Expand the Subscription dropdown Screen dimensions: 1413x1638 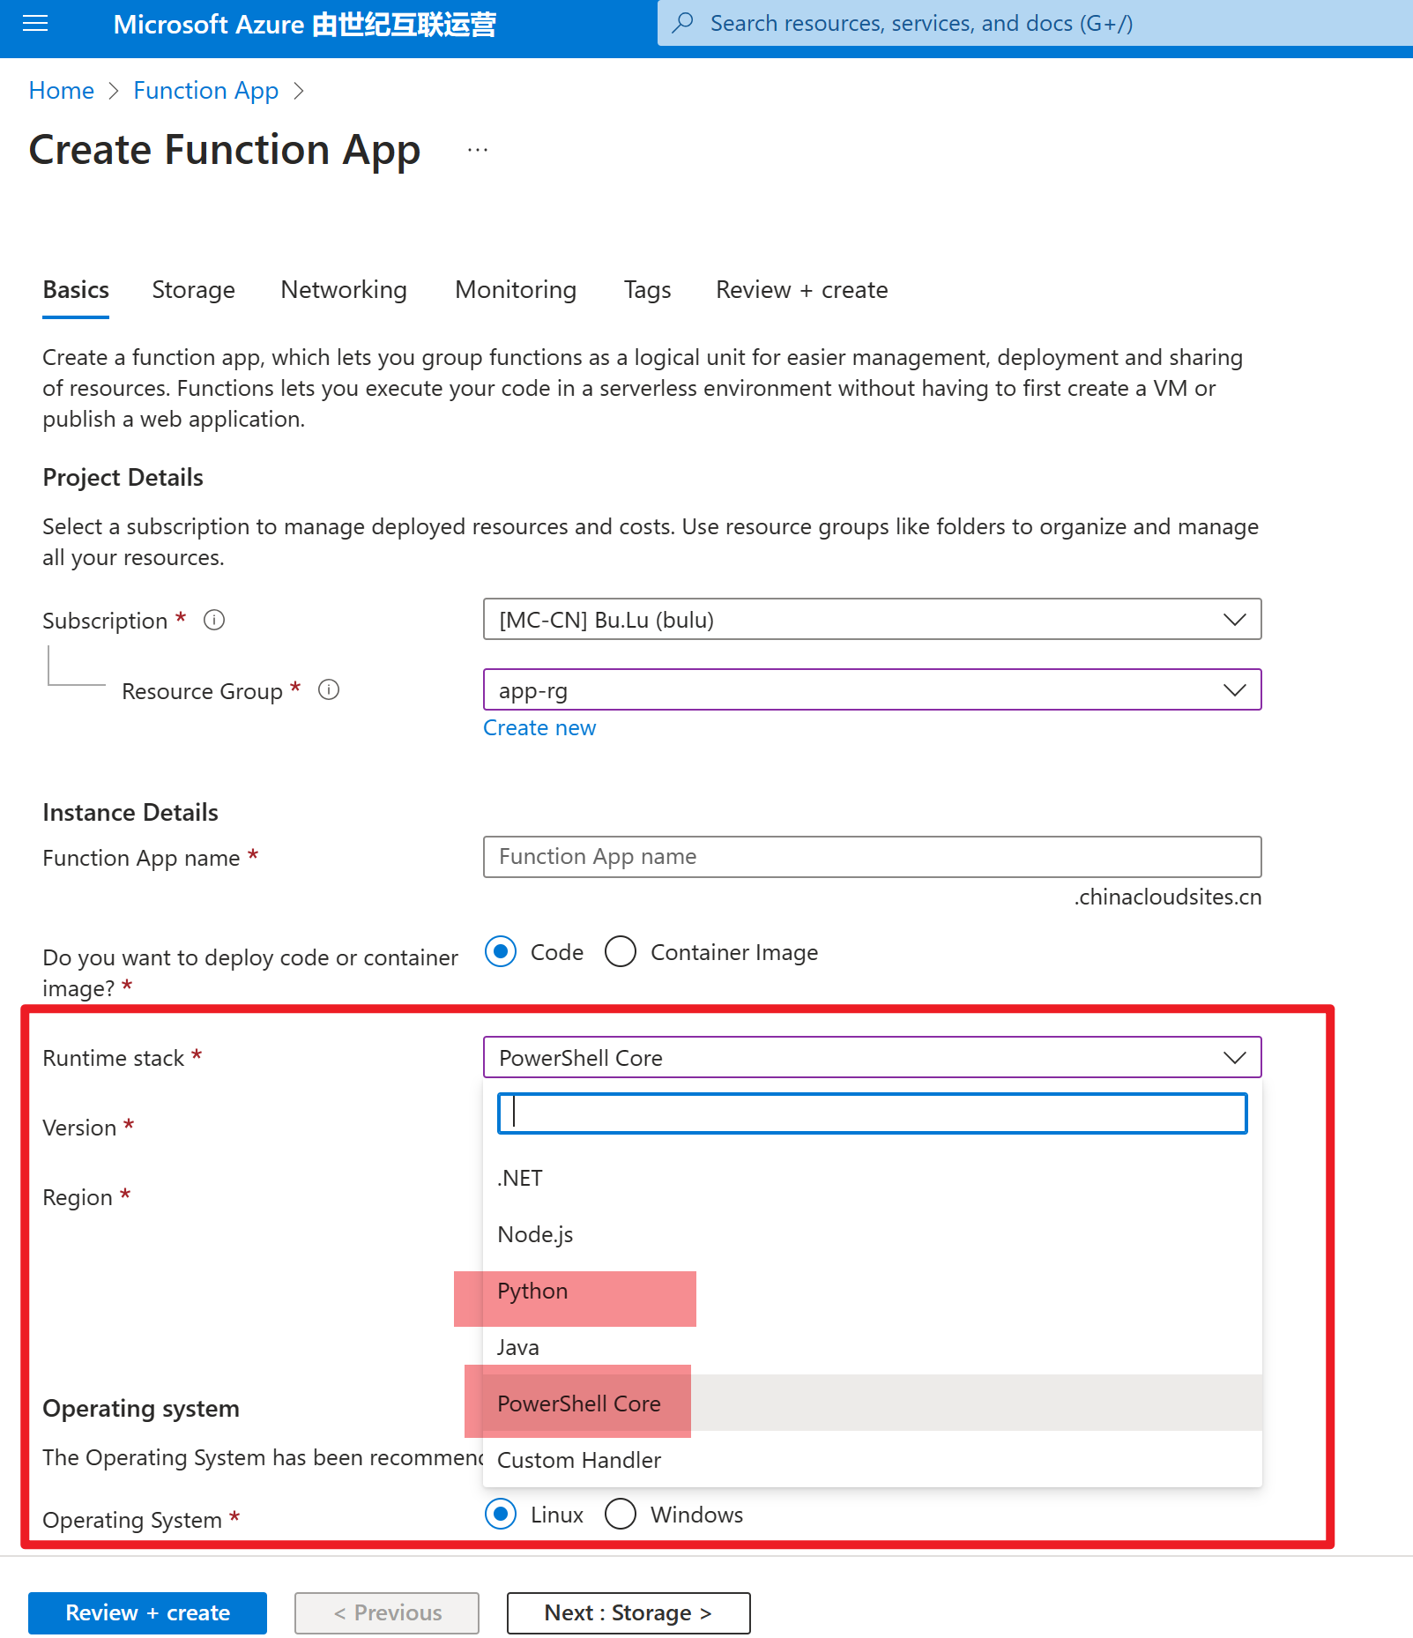(1234, 620)
